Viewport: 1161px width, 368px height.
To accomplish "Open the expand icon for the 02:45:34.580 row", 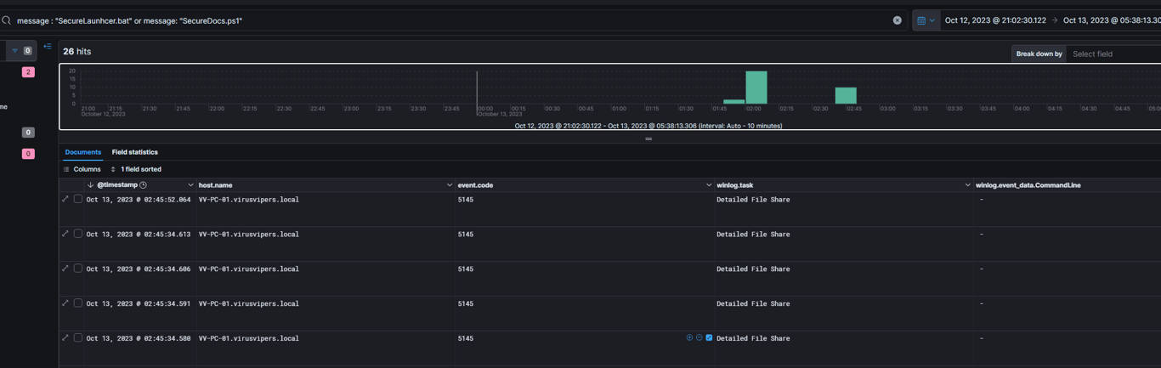I will coord(65,337).
